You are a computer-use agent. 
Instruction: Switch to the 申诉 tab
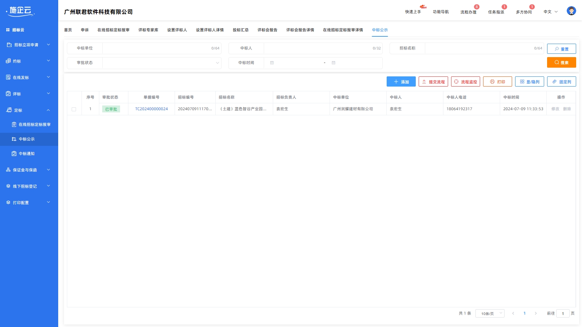pyautogui.click(x=85, y=30)
